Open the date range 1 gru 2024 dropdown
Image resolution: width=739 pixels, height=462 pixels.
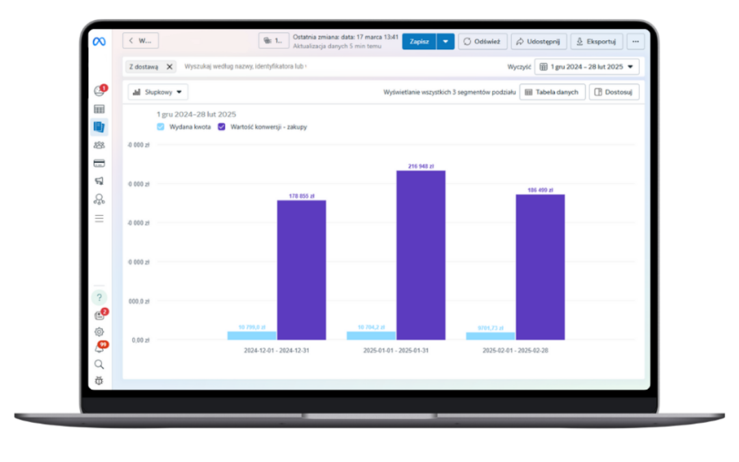coord(587,67)
